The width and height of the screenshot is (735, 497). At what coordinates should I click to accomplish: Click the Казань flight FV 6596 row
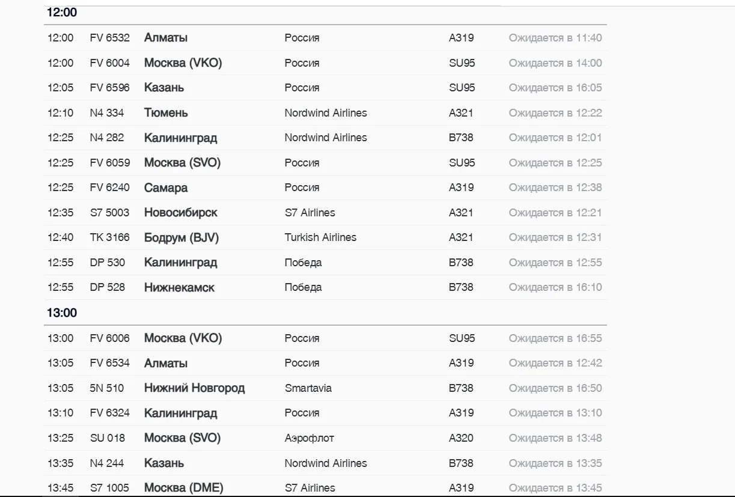(325, 88)
